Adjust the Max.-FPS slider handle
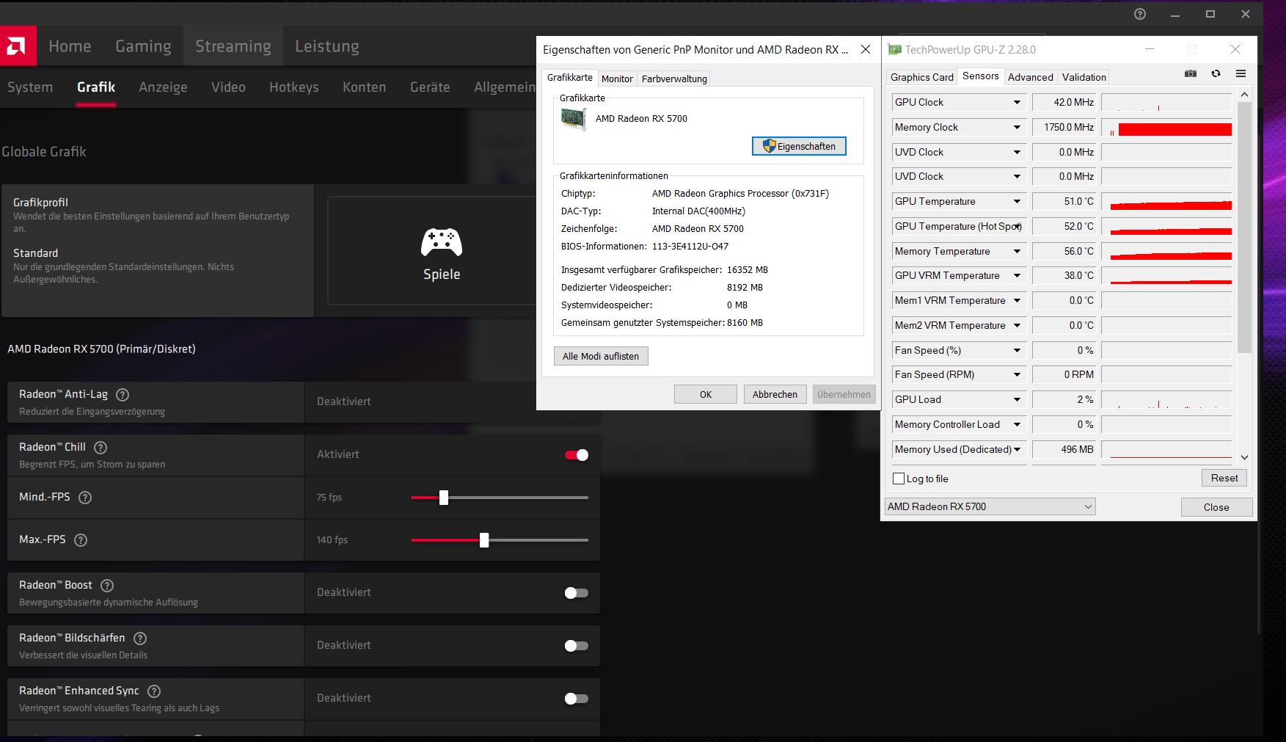Viewport: 1286px width, 742px height. [484, 540]
